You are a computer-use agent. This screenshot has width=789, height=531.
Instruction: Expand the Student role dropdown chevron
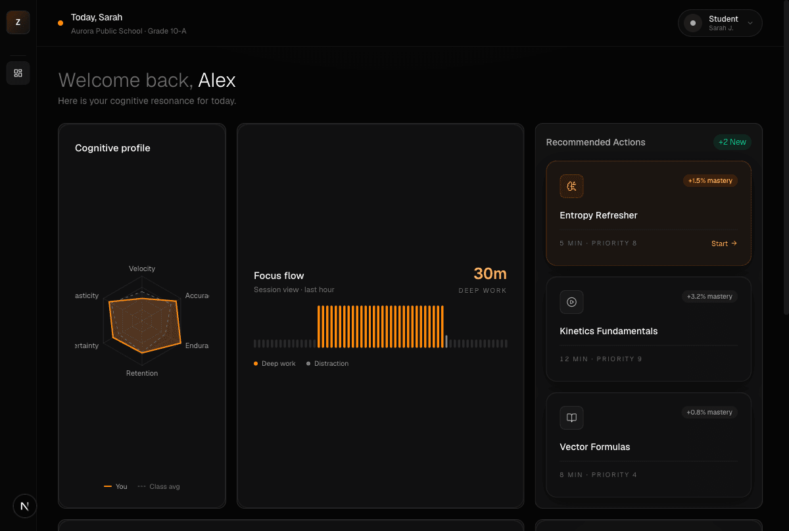coord(750,23)
